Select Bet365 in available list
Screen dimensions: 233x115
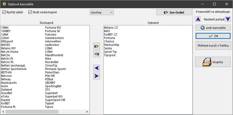(6, 45)
